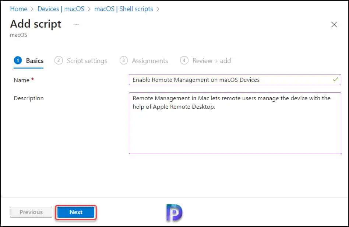
Task: Click the Previous button
Action: [x=31, y=212]
